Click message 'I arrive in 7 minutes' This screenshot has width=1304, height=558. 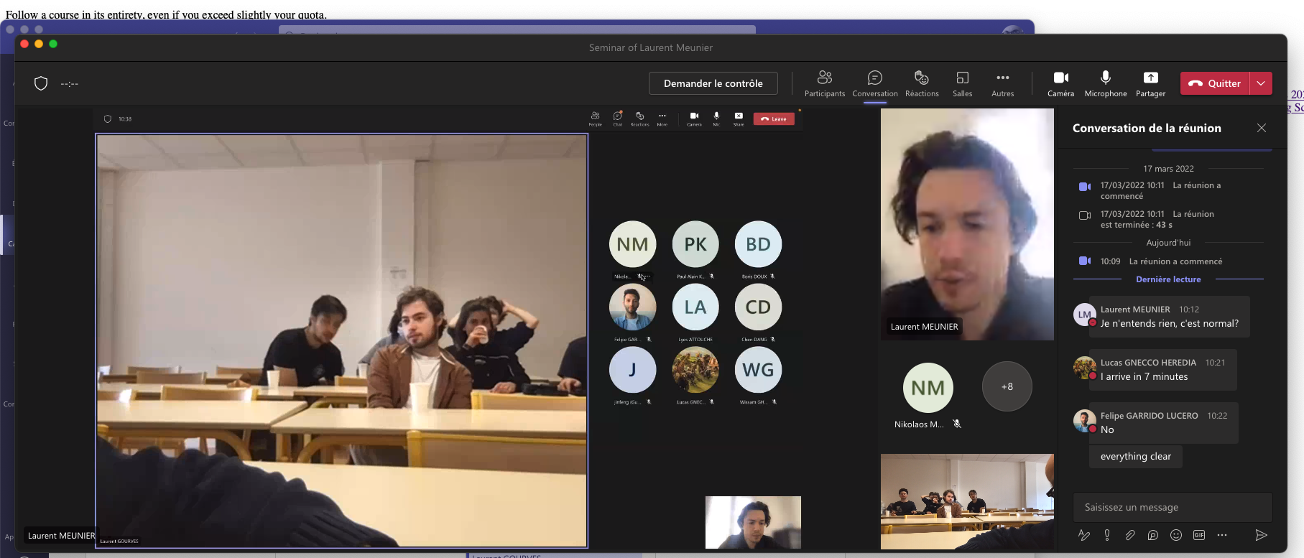[1144, 376]
